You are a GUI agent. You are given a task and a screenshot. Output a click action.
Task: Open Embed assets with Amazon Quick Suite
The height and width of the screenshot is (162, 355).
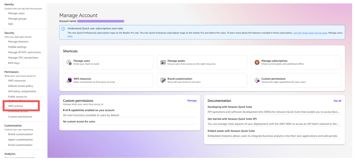pos(231,131)
